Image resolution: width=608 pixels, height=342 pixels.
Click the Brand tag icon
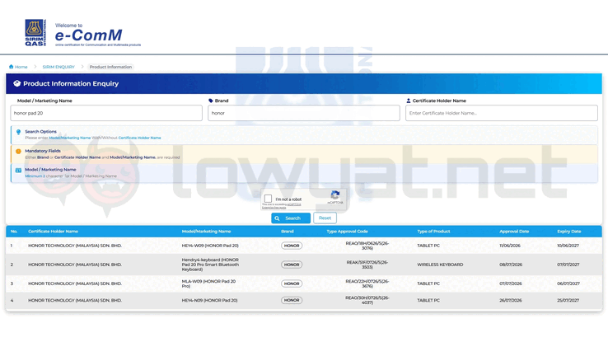point(211,101)
